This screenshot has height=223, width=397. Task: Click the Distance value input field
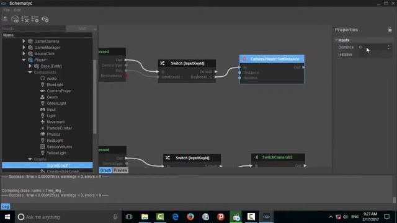(x=372, y=47)
